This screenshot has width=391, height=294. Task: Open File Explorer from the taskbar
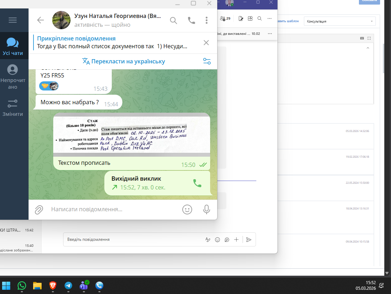(37, 286)
